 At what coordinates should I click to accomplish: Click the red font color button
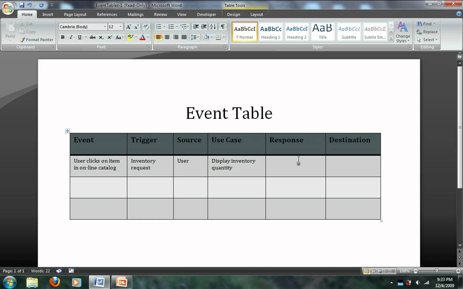pyautogui.click(x=143, y=37)
